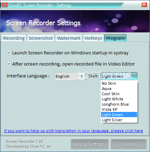
Task: Choose Light Silver skin
Action: (x=119, y=120)
